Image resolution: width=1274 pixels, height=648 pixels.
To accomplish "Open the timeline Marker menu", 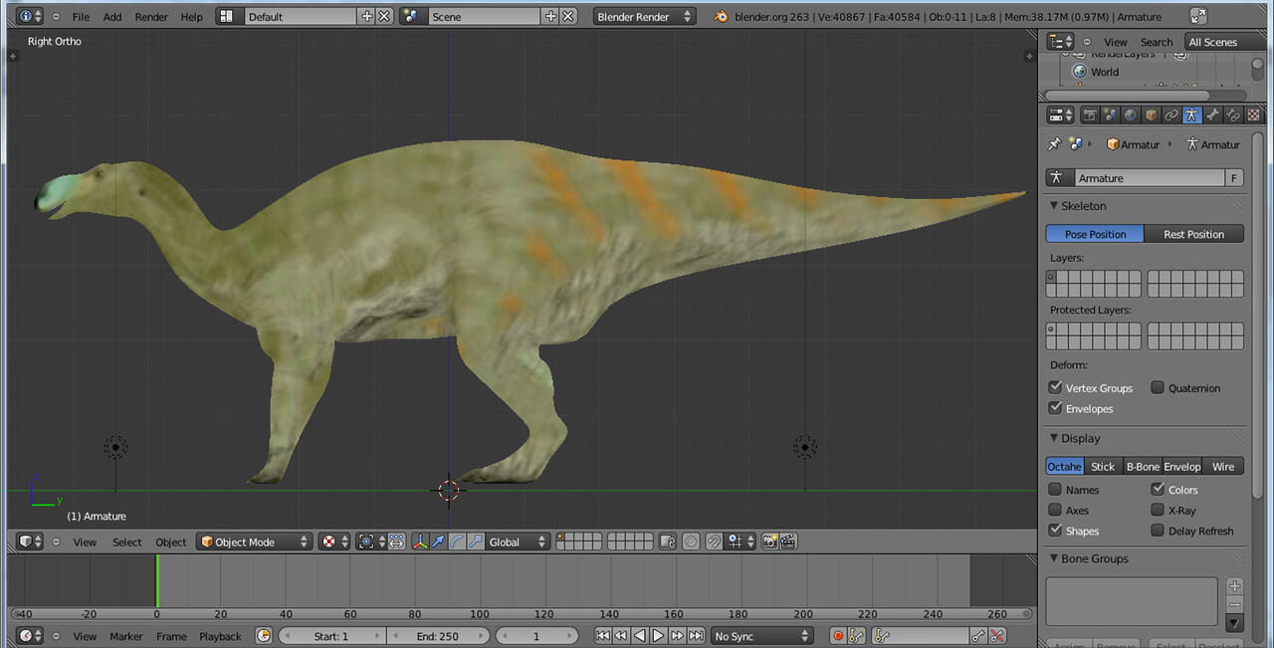I will (126, 636).
